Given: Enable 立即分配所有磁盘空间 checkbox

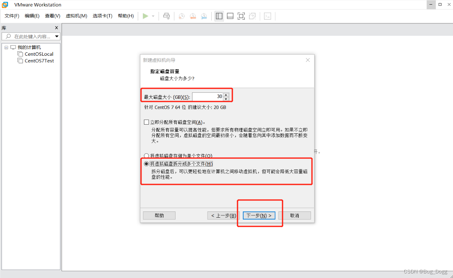Looking at the screenshot, I should (x=147, y=122).
